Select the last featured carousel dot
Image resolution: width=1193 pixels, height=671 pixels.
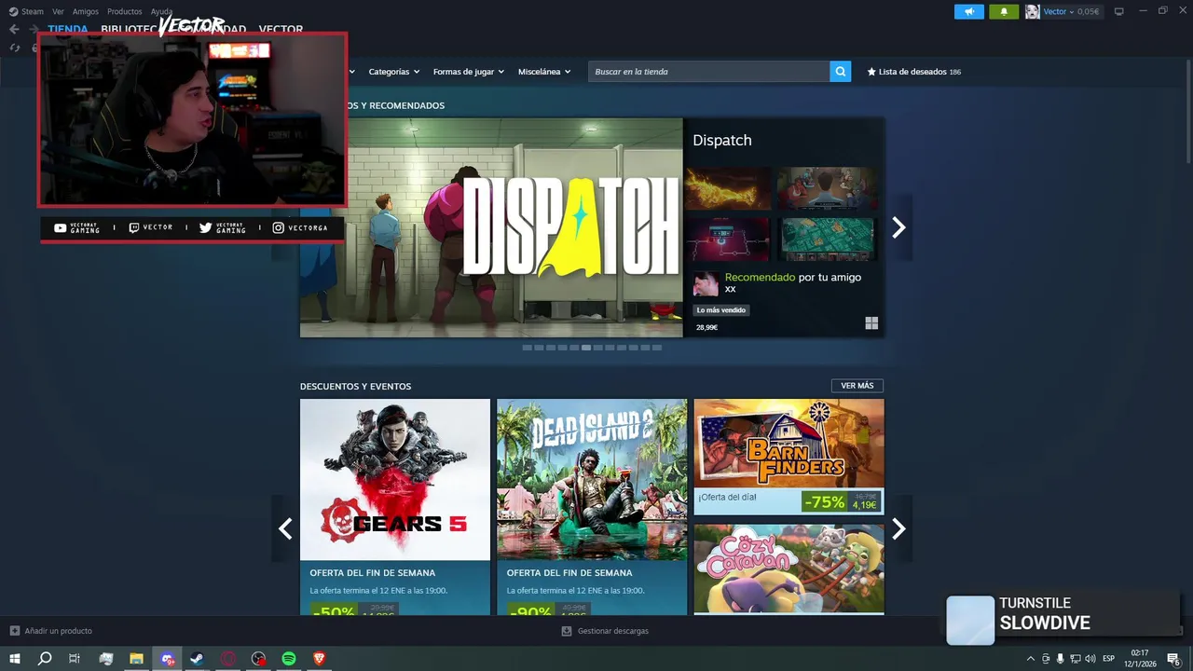coord(657,348)
